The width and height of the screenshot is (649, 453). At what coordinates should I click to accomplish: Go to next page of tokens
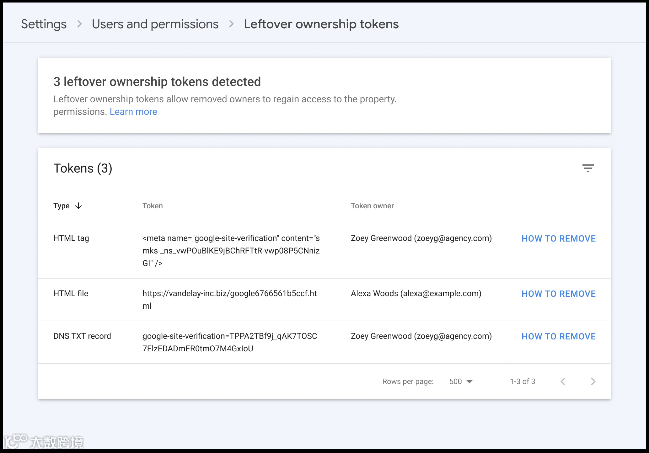(x=593, y=381)
